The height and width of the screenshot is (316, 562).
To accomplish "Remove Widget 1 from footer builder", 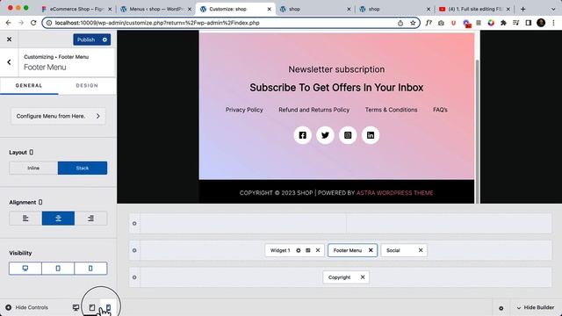I will (318, 250).
